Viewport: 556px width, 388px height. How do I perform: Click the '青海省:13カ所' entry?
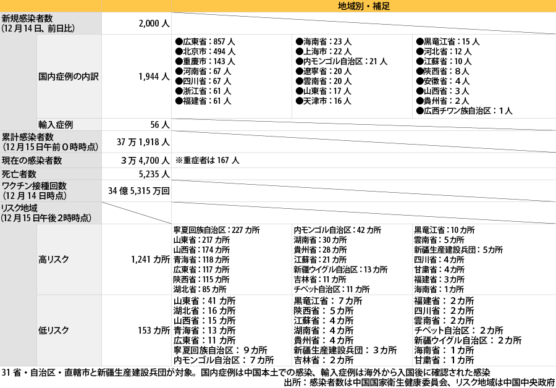[x=204, y=331]
